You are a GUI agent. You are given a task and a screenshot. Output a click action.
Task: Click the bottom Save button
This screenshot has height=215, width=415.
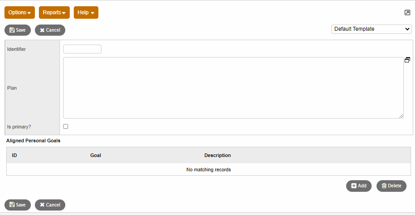pos(17,205)
